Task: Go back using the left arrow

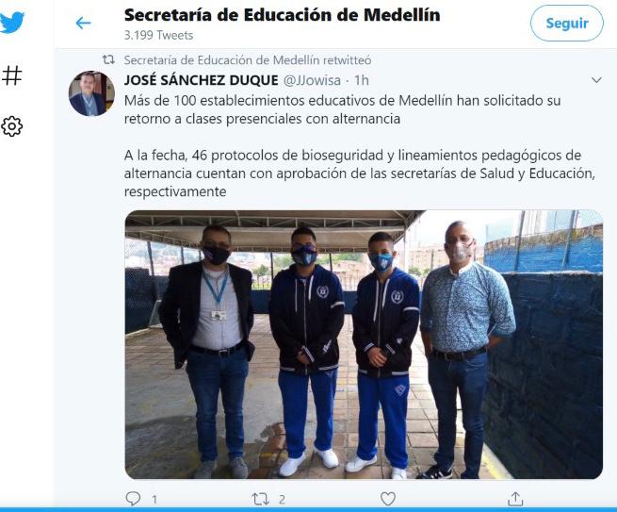Action: click(x=83, y=23)
